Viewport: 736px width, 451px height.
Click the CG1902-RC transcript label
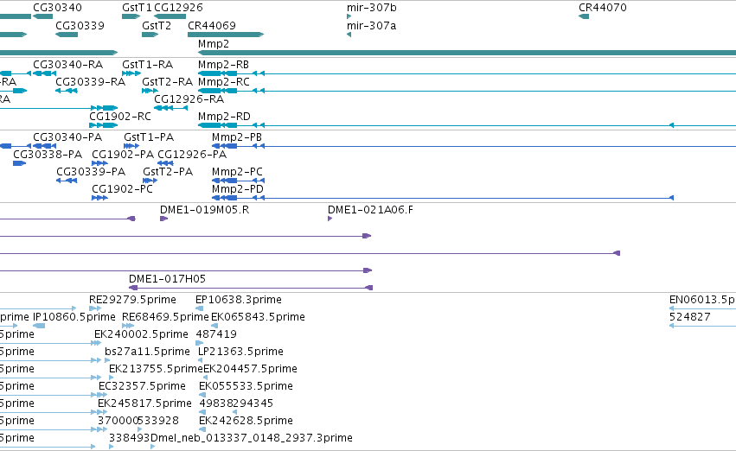point(120,117)
